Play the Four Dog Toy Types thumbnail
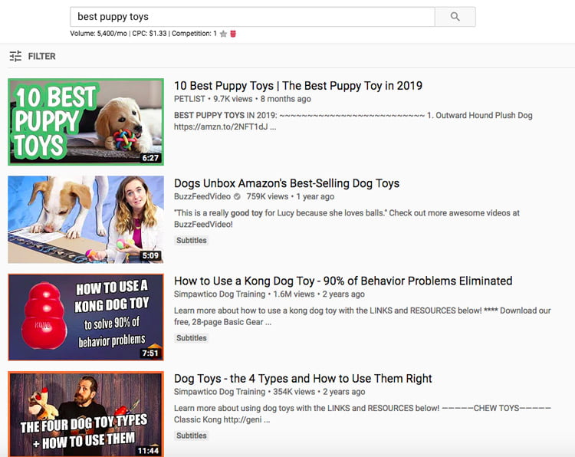Screen dimensions: 575x457 (86, 415)
